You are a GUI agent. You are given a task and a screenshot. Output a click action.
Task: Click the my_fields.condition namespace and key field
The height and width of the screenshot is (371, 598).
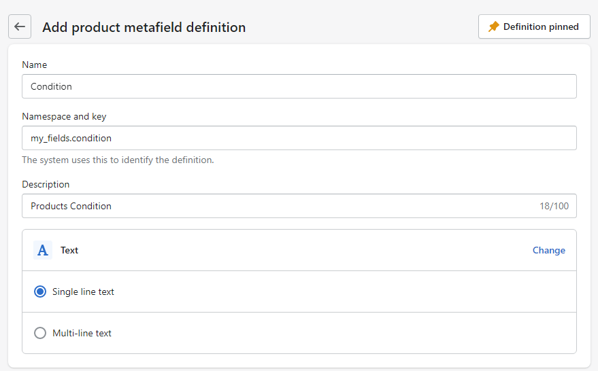(x=299, y=138)
